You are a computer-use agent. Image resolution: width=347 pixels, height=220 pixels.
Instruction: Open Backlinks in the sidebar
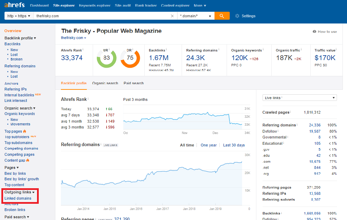click(x=12, y=44)
